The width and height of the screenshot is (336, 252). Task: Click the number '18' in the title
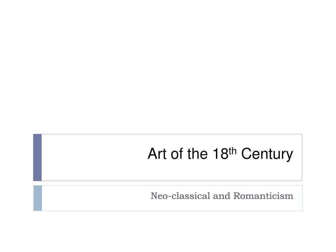pyautogui.click(x=221, y=154)
